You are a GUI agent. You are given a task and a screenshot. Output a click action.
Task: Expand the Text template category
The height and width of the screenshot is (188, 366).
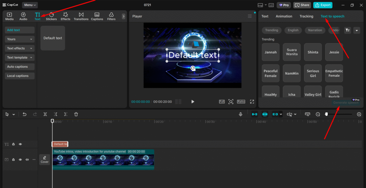pos(20,58)
